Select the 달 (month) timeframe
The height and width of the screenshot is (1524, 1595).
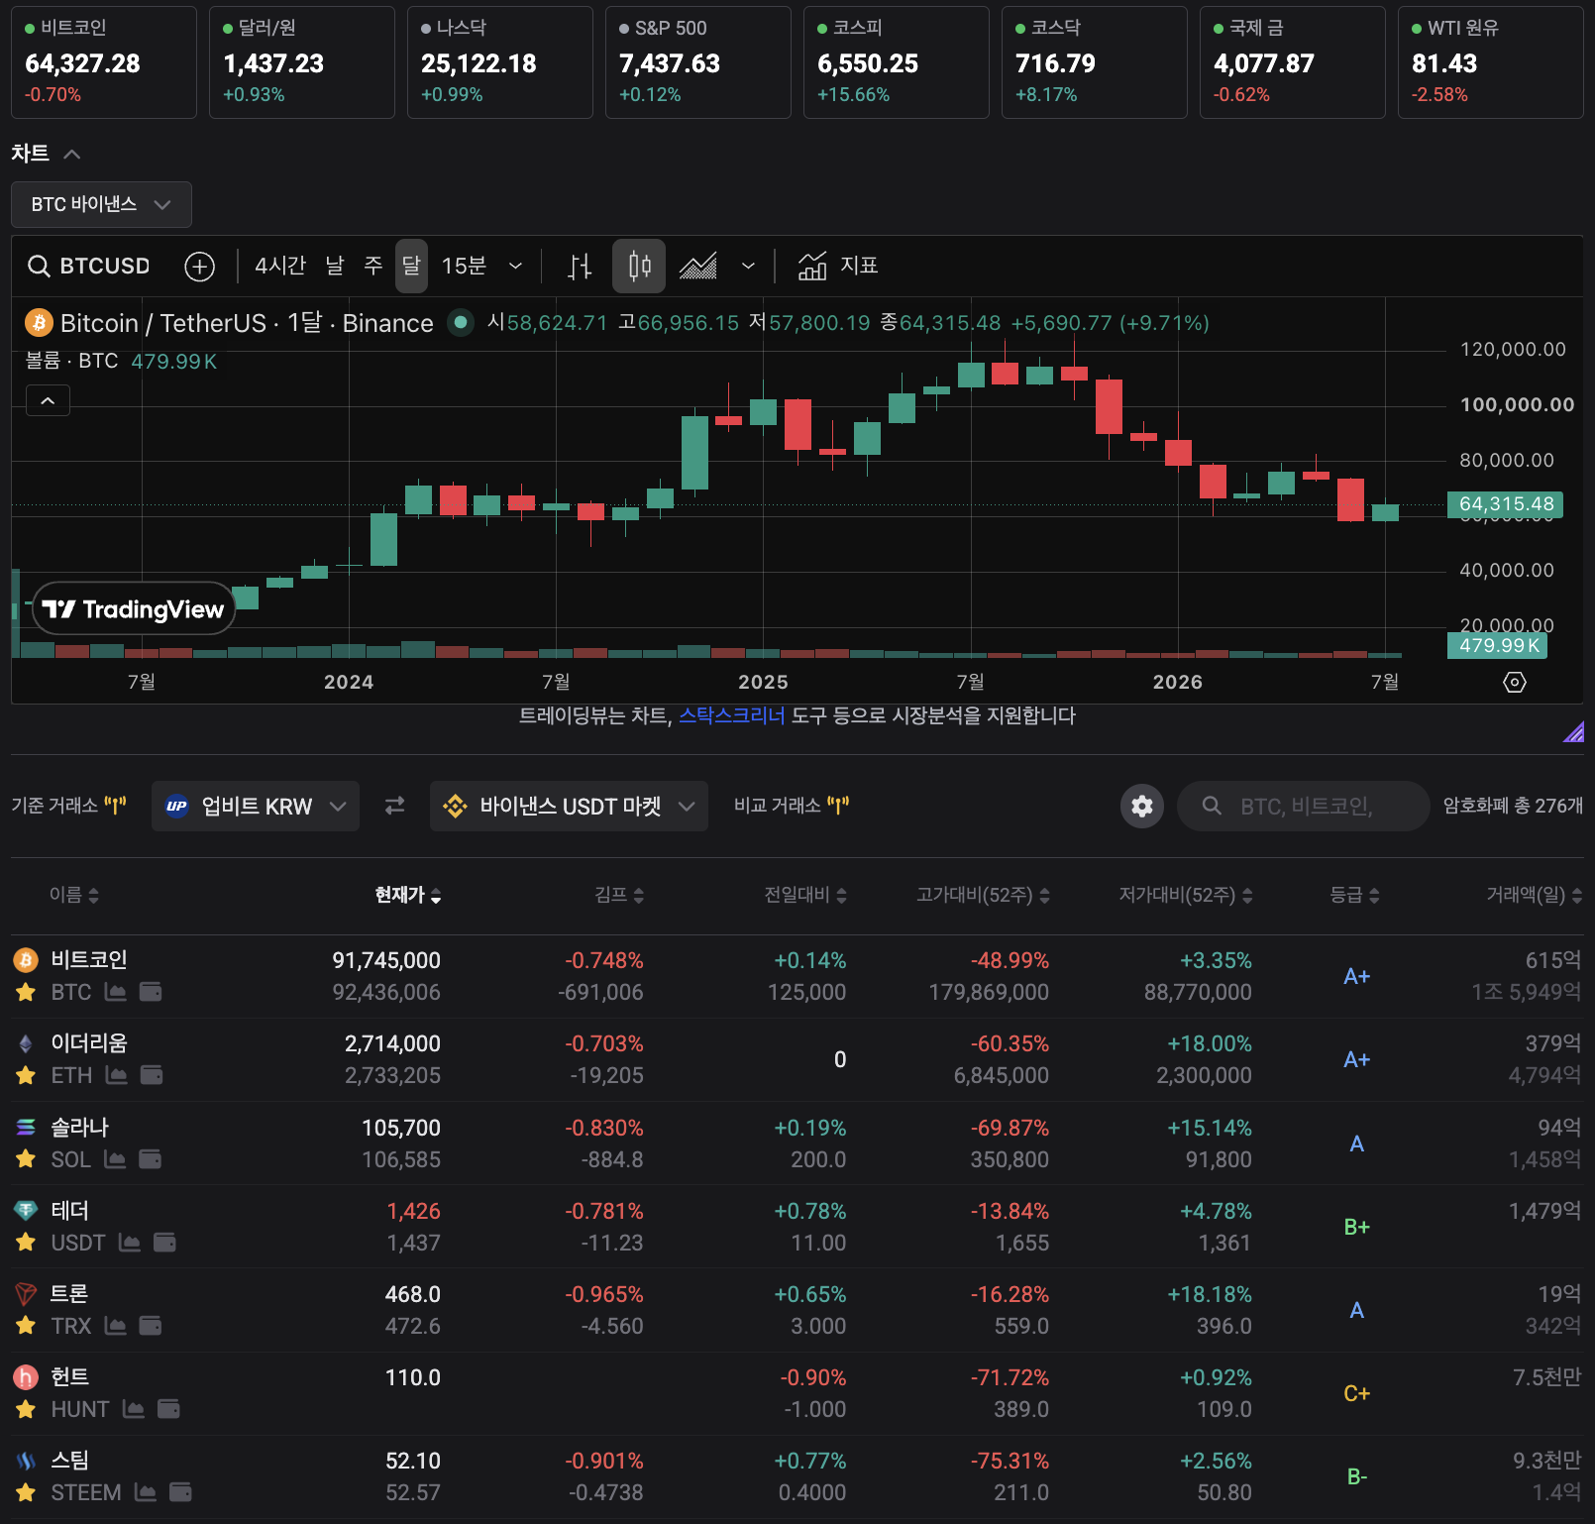411,266
